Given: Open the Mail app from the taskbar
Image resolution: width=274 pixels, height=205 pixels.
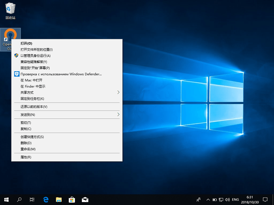Looking at the screenshot, I should coord(85,199).
